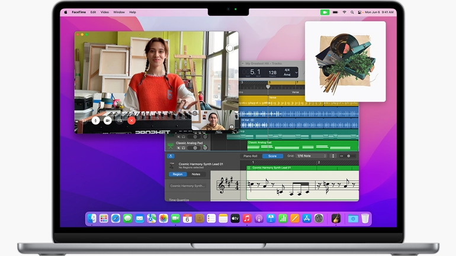Open Safari from the Dock
The height and width of the screenshot is (256, 456).
click(x=115, y=218)
